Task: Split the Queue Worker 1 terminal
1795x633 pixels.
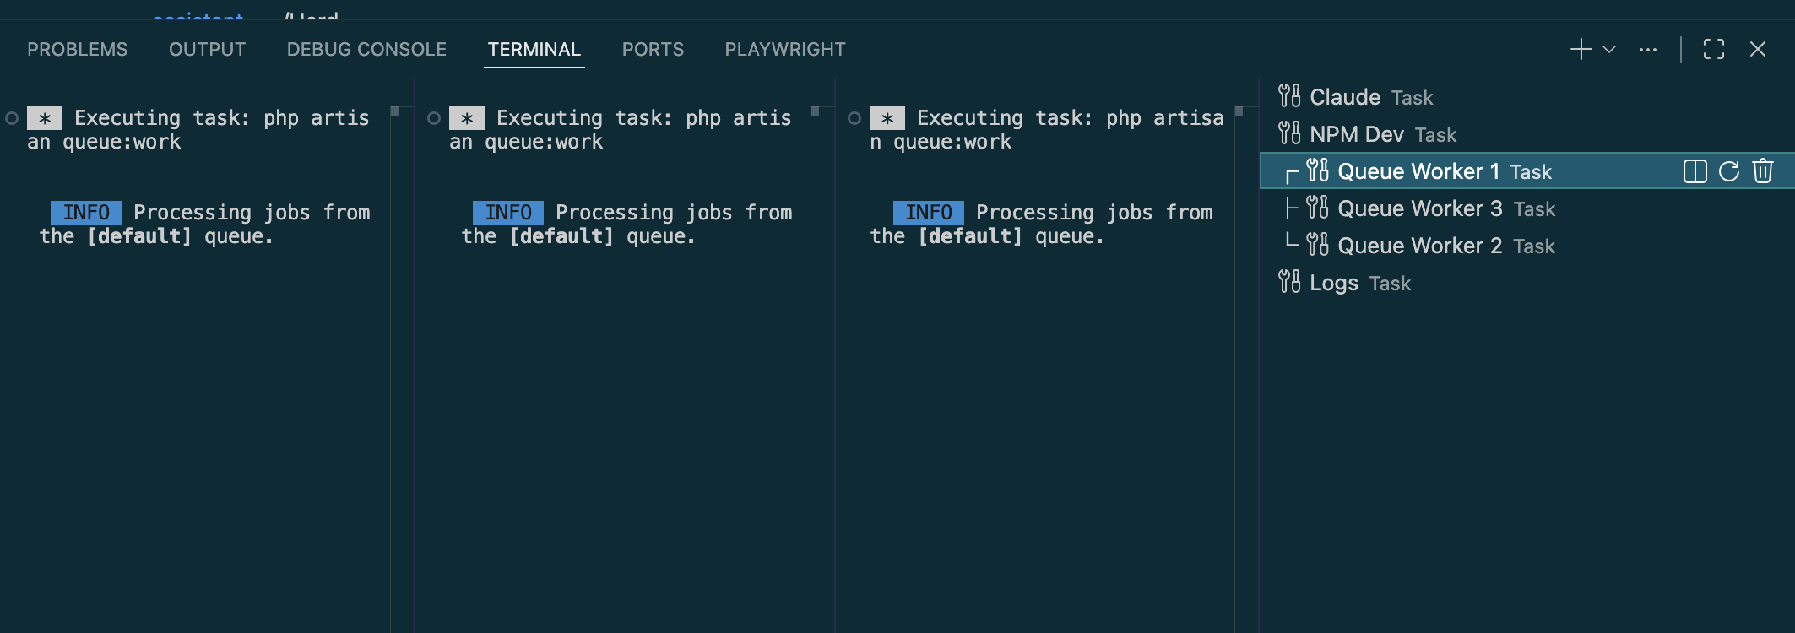Action: click(x=1695, y=171)
